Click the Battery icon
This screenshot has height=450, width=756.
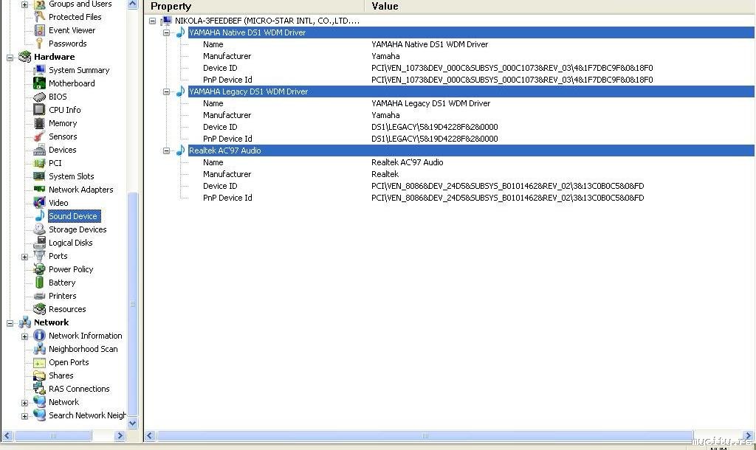pos(40,283)
